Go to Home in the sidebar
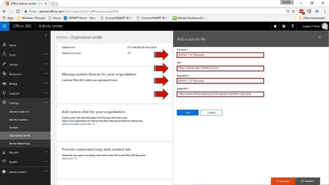Image resolution: width=329 pixels, height=185 pixels. click(12, 45)
